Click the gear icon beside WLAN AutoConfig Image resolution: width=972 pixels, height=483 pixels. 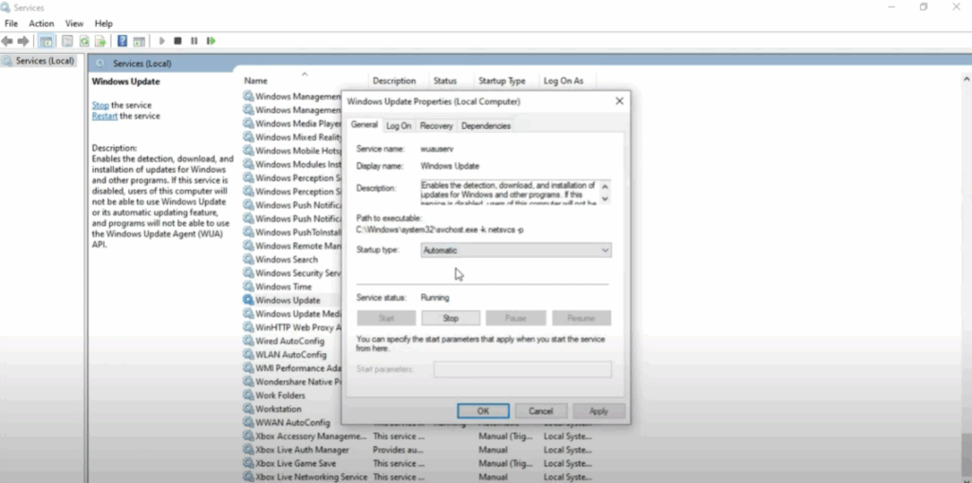(x=249, y=355)
